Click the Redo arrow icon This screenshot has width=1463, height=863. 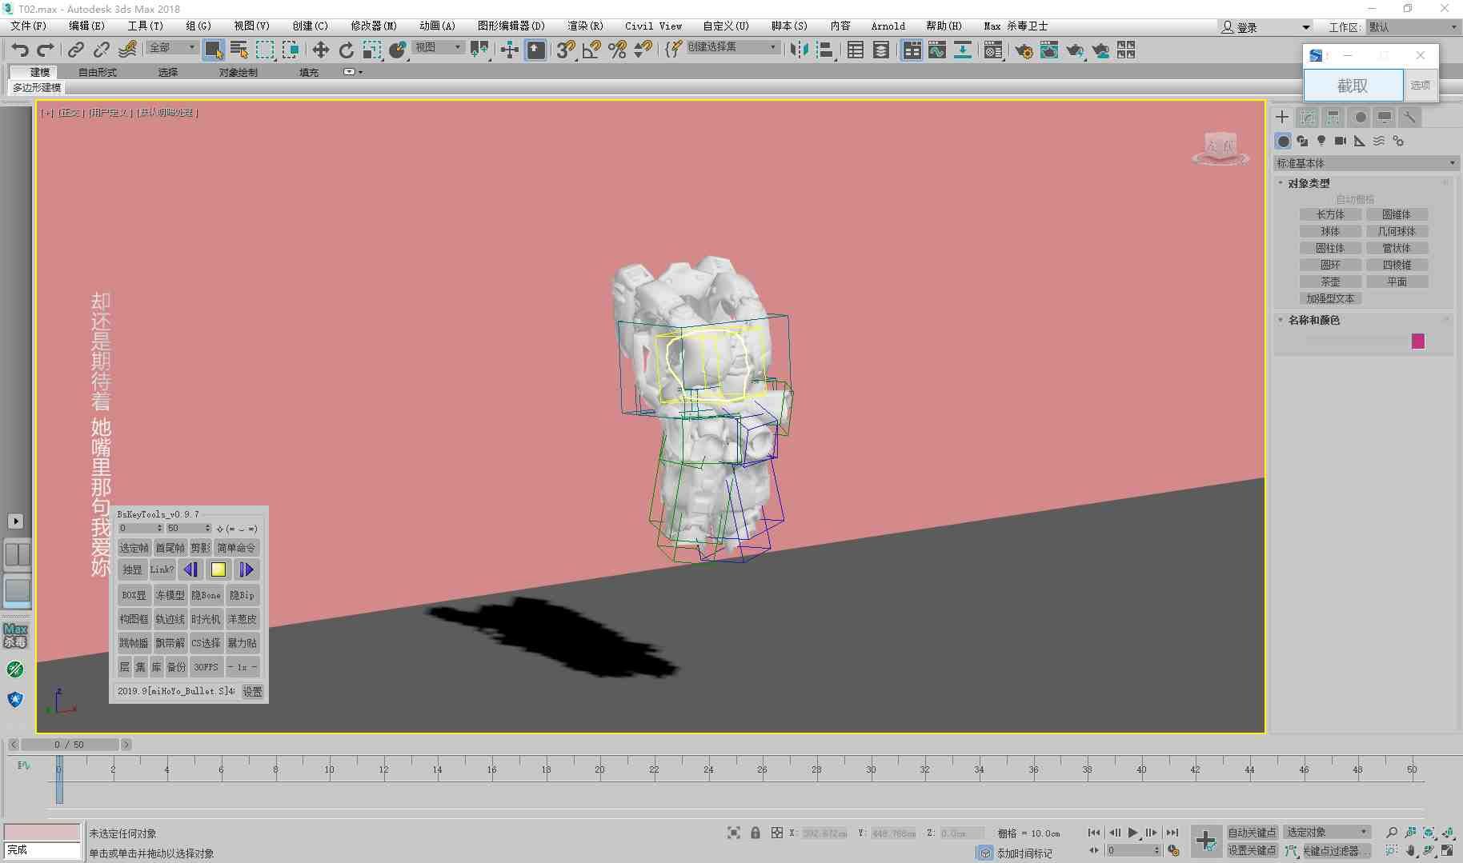(x=46, y=50)
